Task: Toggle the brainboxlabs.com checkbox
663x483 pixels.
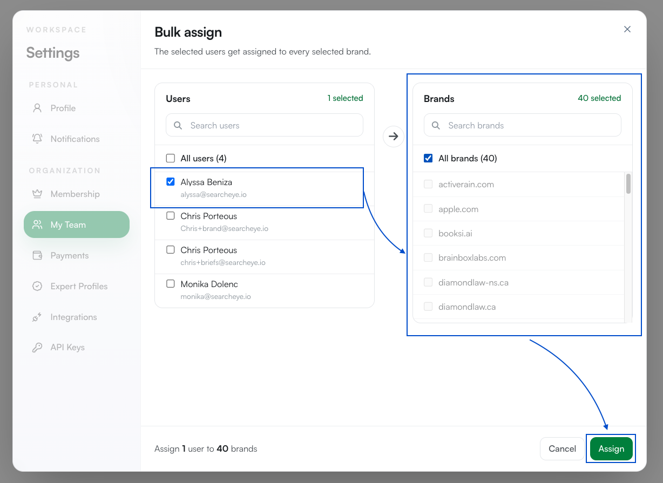Action: [429, 257]
